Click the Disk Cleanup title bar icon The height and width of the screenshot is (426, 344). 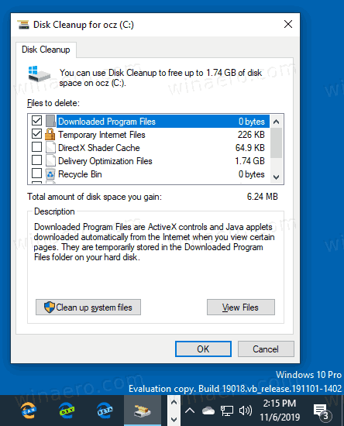23,25
